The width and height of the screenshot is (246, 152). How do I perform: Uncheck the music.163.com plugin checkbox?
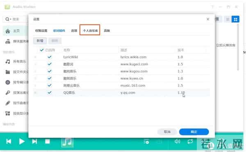point(50,86)
